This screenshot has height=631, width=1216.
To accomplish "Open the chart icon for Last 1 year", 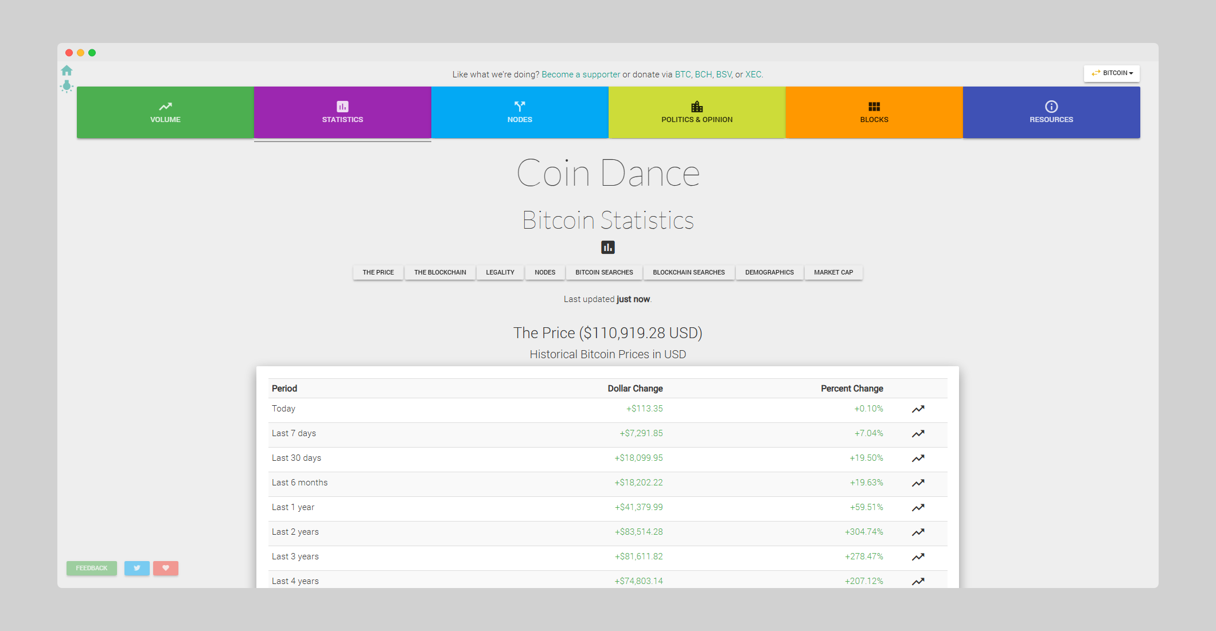I will pos(918,508).
